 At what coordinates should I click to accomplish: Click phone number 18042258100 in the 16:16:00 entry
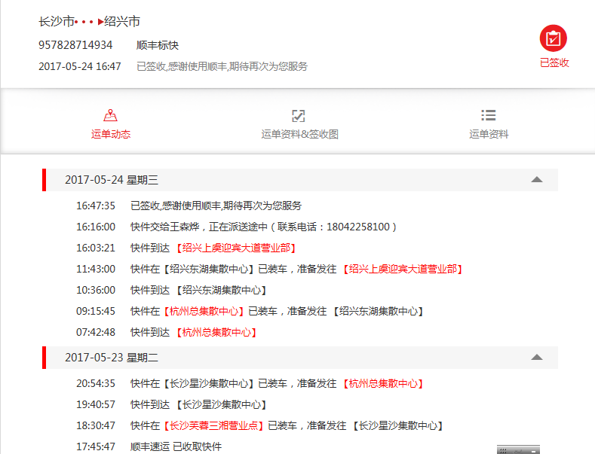pos(358,227)
